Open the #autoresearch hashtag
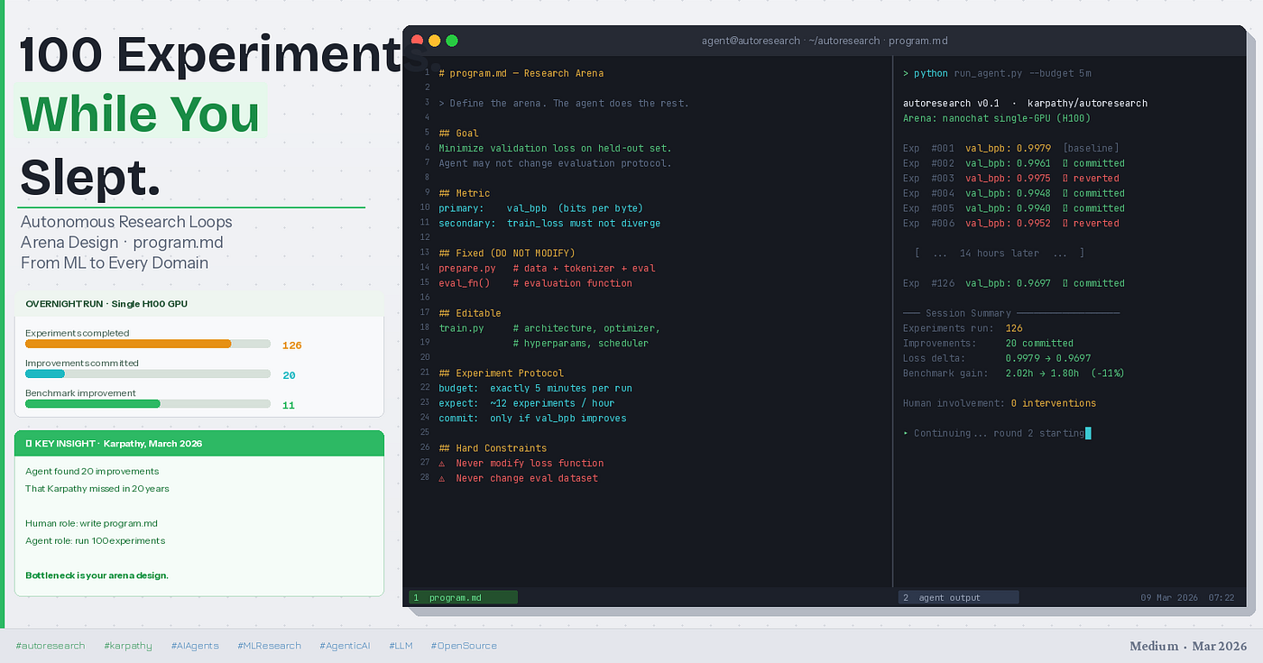 [51, 646]
